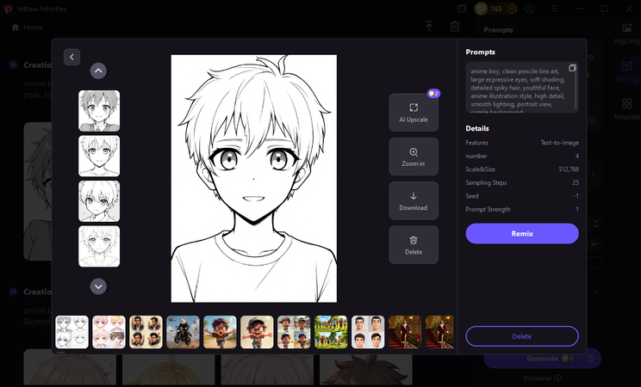
Task: Select the third anime boy thumbnail
Action: pos(99,201)
